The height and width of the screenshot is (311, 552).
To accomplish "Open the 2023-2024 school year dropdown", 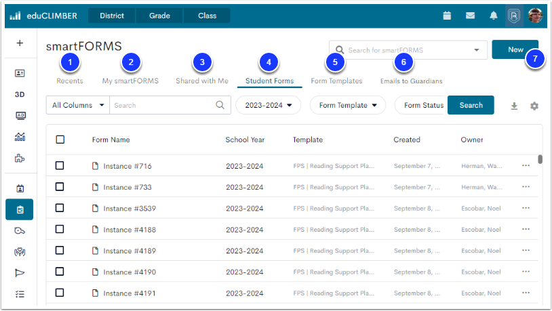I will [x=268, y=105].
